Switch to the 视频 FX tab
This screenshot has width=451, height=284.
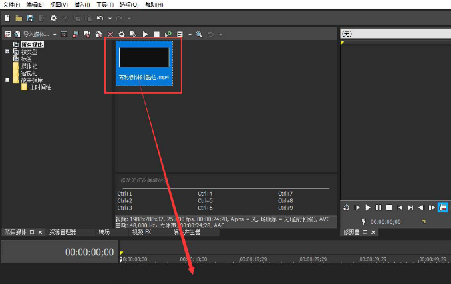(x=142, y=232)
